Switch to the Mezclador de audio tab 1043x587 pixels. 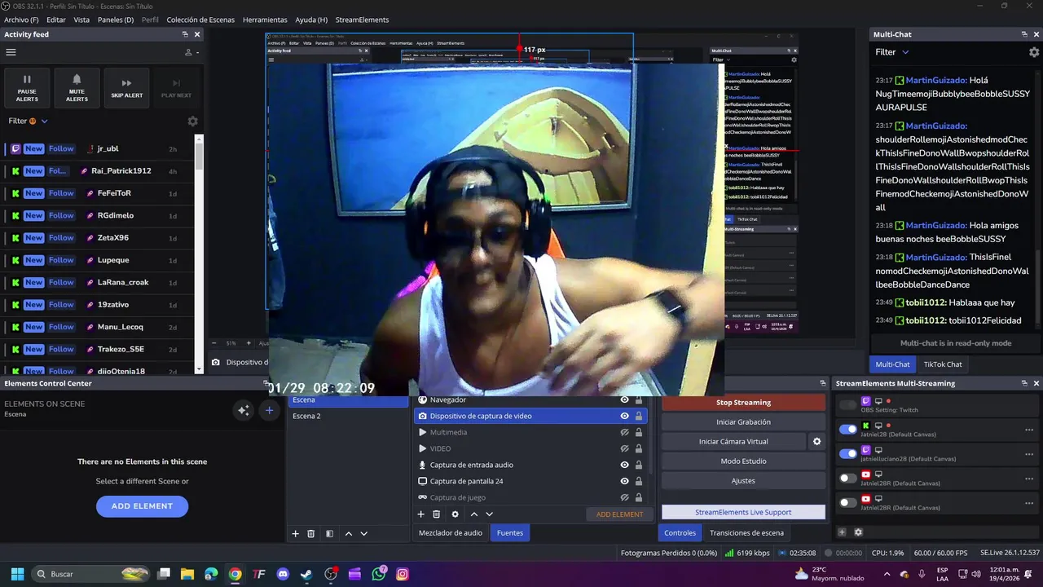pyautogui.click(x=451, y=533)
